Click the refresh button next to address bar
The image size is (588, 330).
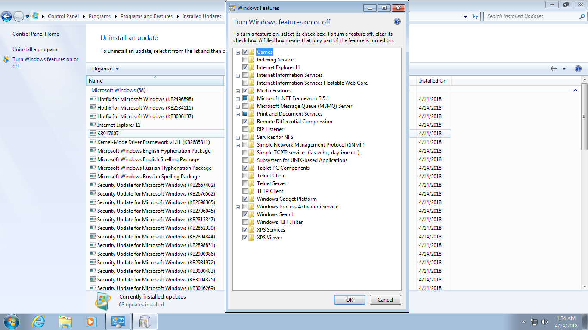click(475, 16)
